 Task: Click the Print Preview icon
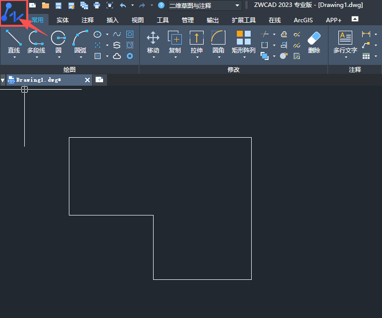coord(110,5)
